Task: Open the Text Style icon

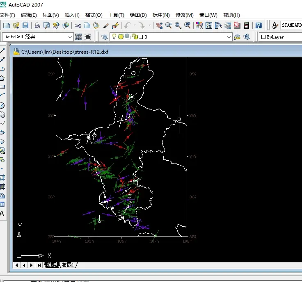Action: coord(275,25)
